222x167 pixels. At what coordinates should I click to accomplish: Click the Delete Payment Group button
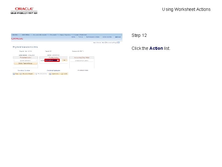pyautogui.click(x=26, y=63)
